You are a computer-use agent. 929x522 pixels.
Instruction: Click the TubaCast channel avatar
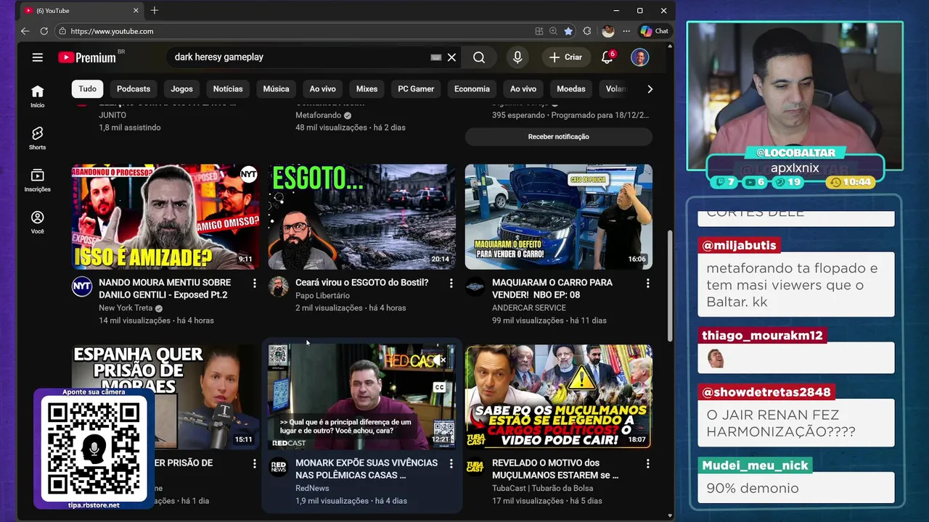click(475, 468)
